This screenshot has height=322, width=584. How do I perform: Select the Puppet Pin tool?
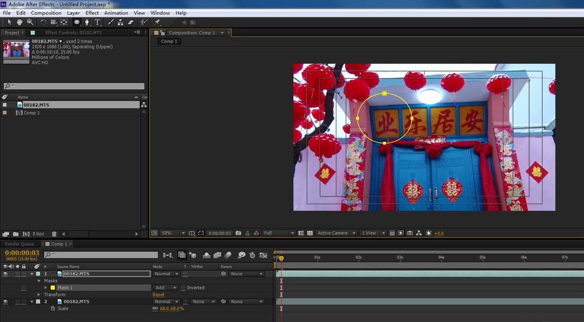click(157, 22)
